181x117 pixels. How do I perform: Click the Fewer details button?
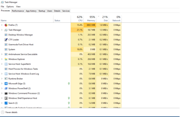pos(9,112)
